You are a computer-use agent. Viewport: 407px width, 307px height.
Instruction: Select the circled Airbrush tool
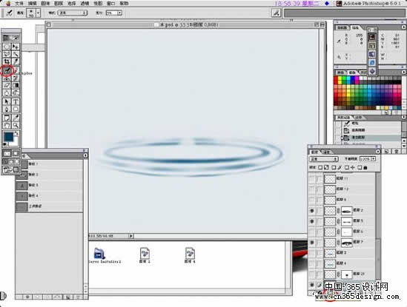(7, 70)
